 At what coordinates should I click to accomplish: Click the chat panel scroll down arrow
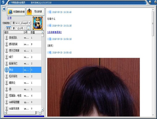click(153, 115)
